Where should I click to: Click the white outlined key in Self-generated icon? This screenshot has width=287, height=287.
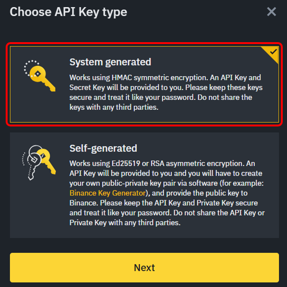(33, 162)
